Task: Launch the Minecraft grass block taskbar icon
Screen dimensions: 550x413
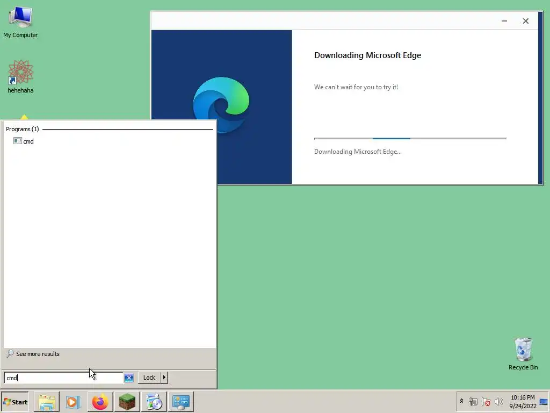Action: pos(127,402)
